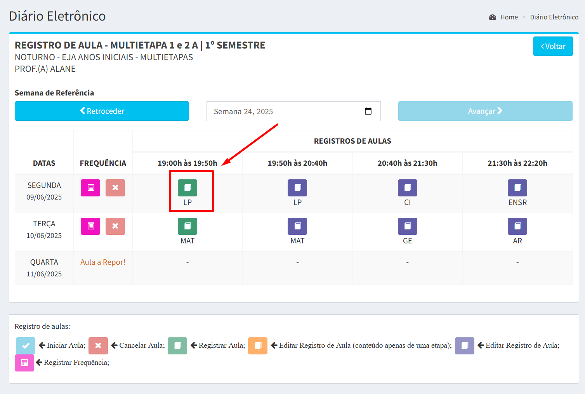Screen dimensions: 585x394
Task: Edit Monday's ENSR class record
Action: (x=517, y=188)
